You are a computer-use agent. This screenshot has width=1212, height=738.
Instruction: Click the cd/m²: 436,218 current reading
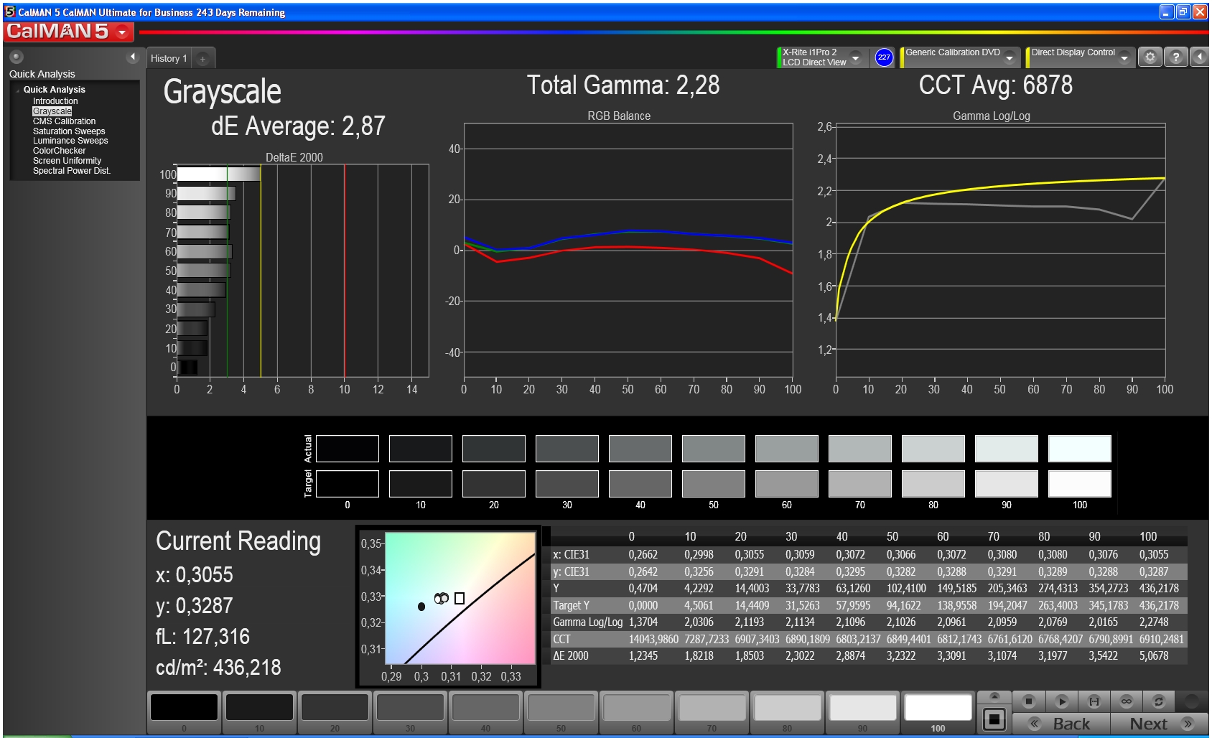[x=218, y=668]
